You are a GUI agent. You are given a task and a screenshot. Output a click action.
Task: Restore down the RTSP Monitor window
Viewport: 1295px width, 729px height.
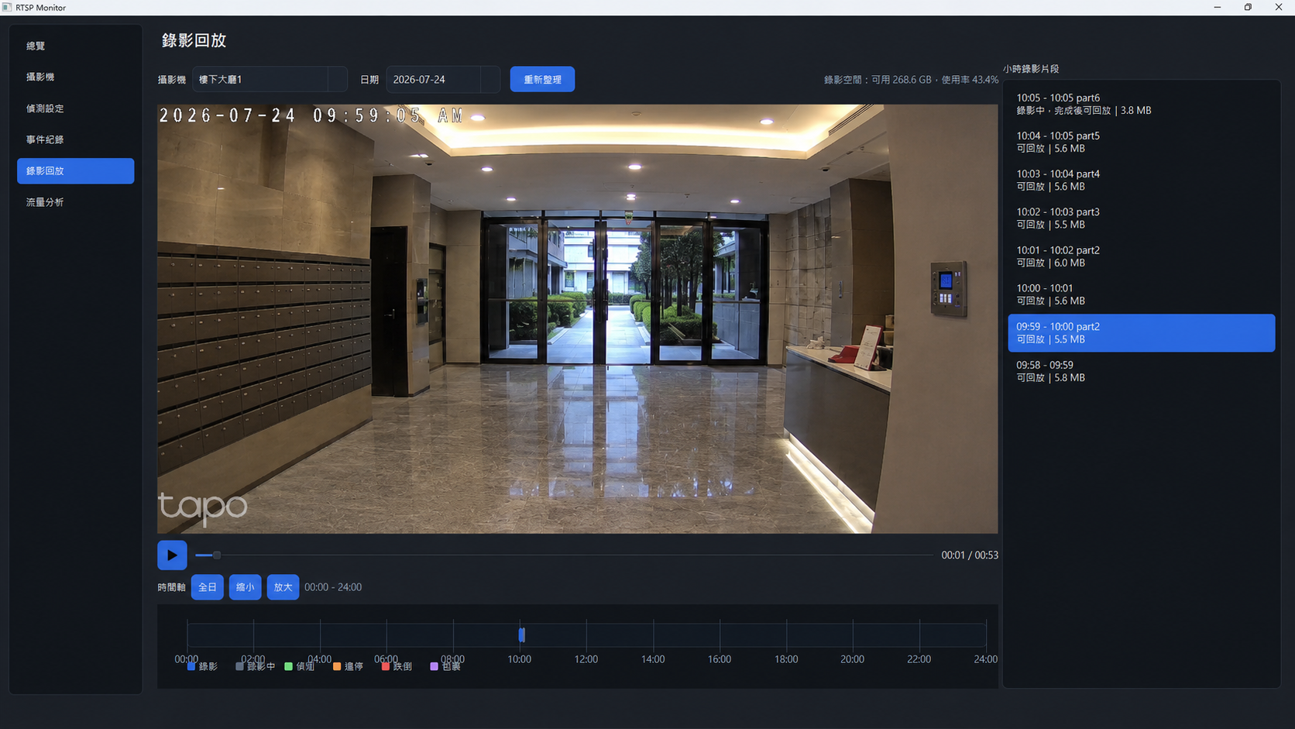pos(1248,7)
